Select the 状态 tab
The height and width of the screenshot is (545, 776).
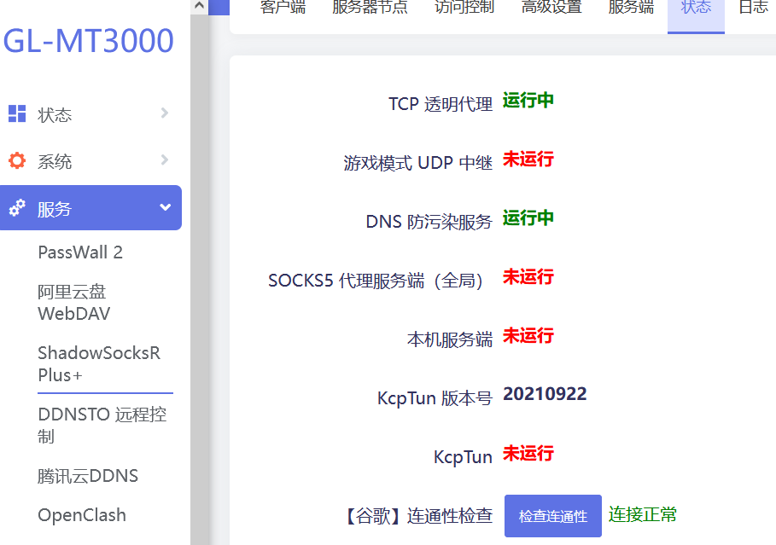696,7
